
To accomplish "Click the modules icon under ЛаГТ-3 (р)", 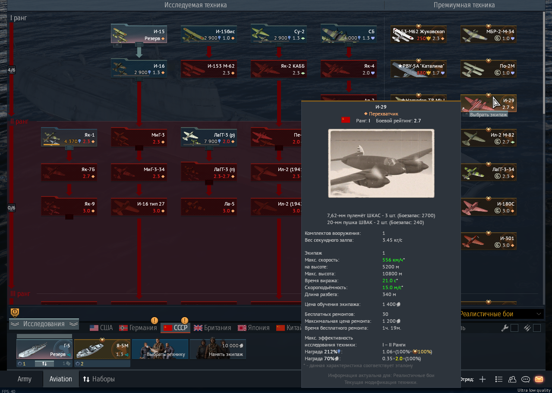I will click(209, 148).
